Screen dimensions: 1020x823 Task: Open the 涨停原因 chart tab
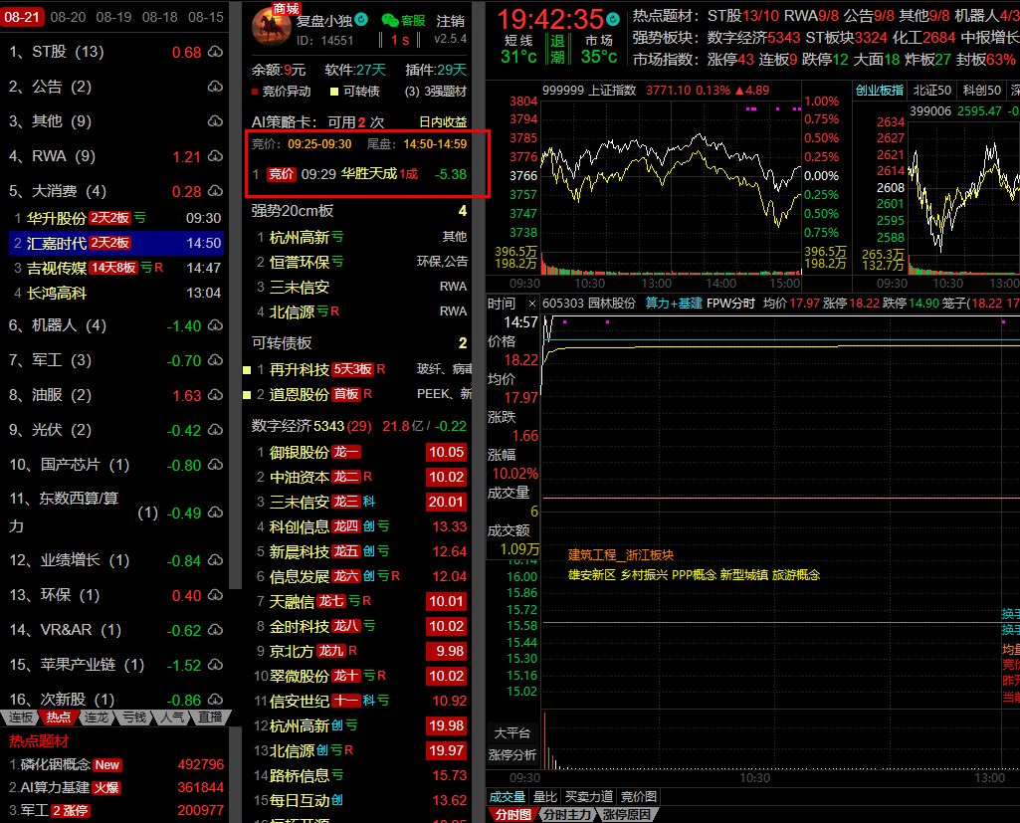(x=627, y=815)
